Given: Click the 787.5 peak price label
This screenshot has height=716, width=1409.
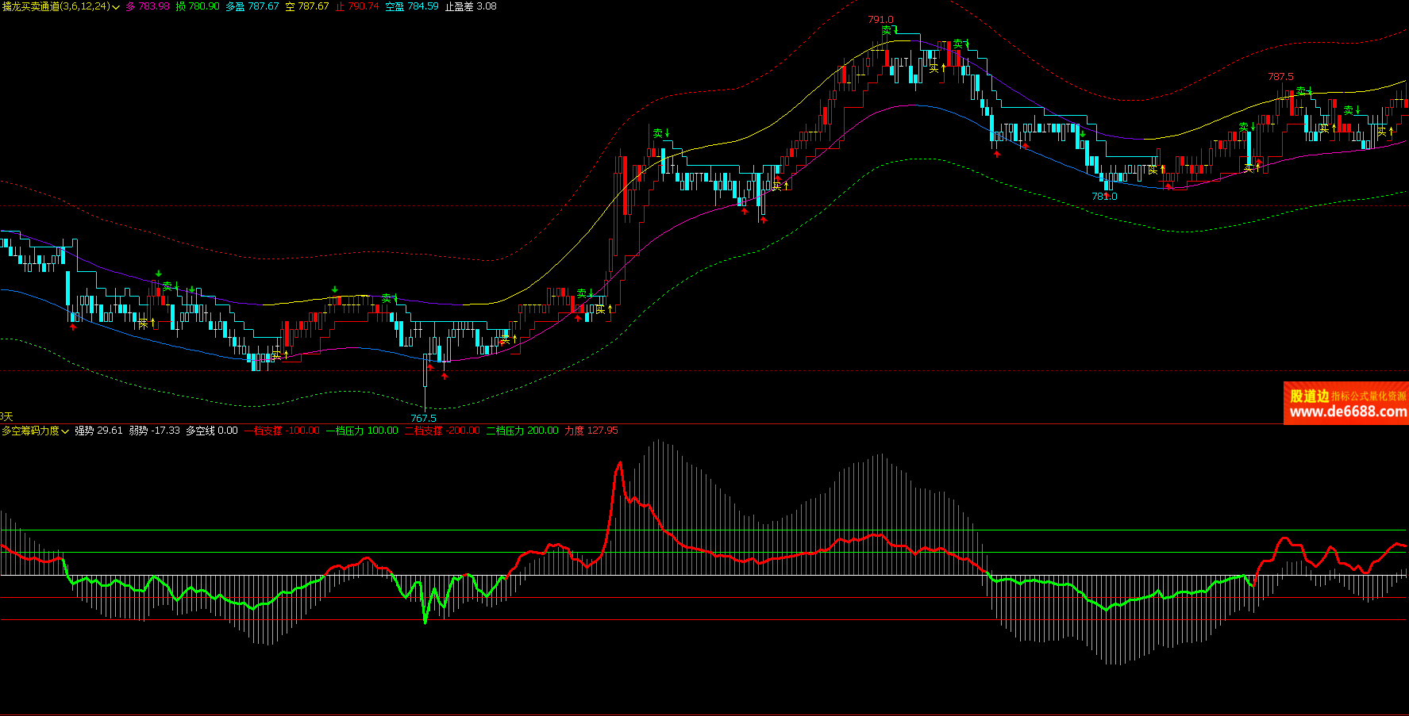Looking at the screenshot, I should (x=1280, y=77).
